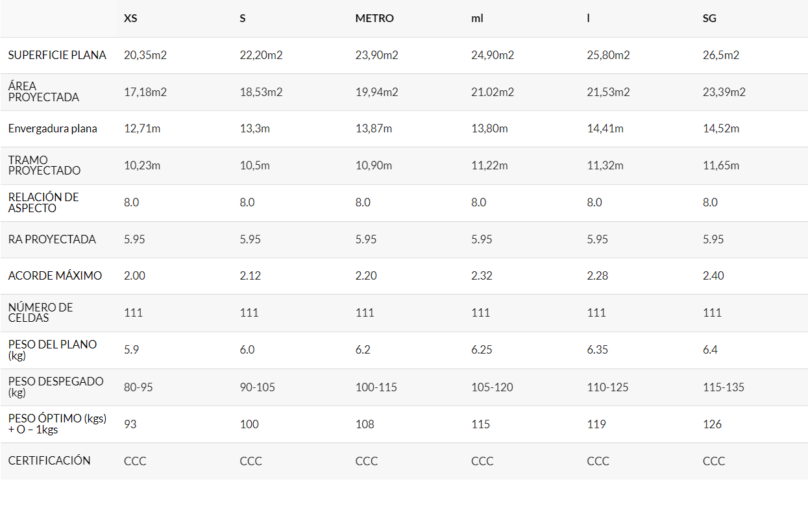This screenshot has height=510, width=808.
Task: Select the RELACIÓN DE ASPECTO label
Action: (43, 202)
